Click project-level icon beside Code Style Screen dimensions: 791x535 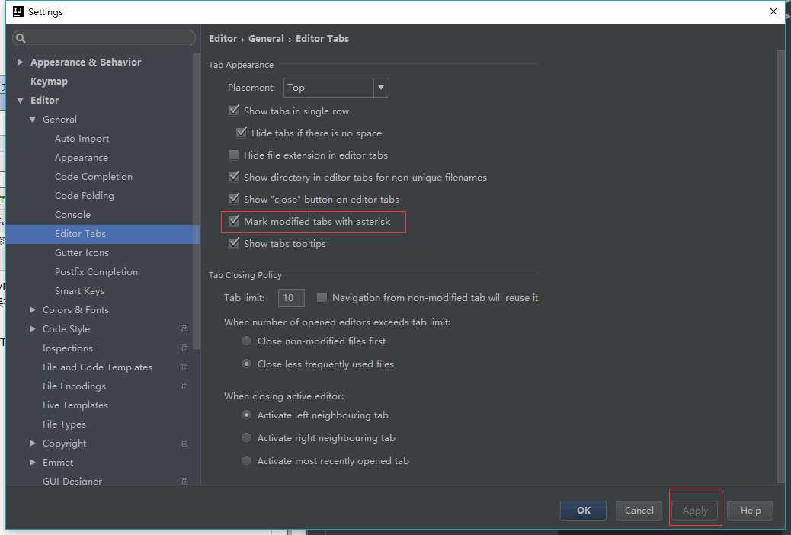pyautogui.click(x=184, y=329)
